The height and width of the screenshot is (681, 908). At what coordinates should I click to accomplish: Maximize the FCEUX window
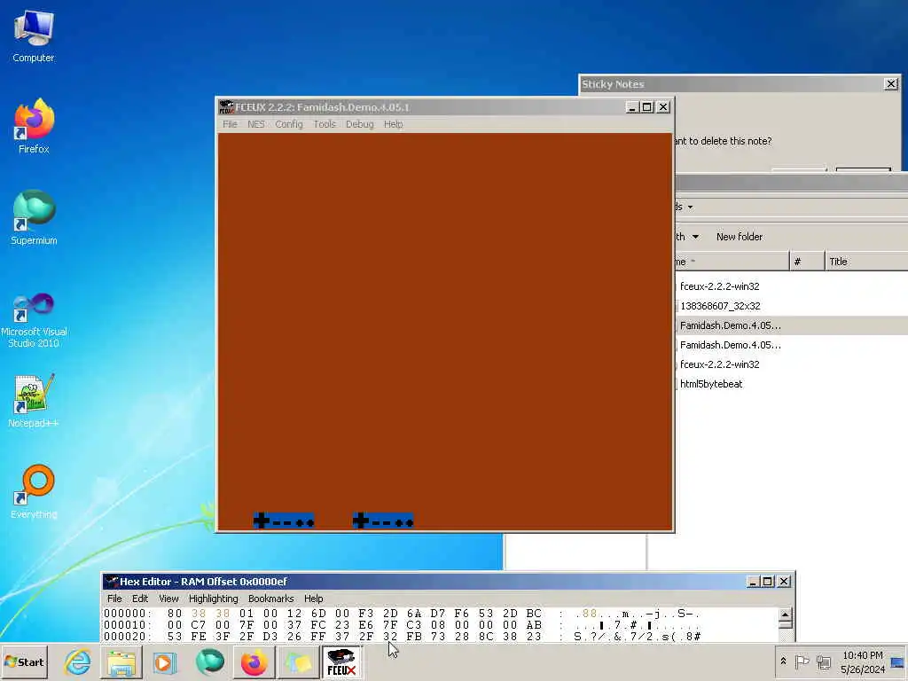pos(647,107)
